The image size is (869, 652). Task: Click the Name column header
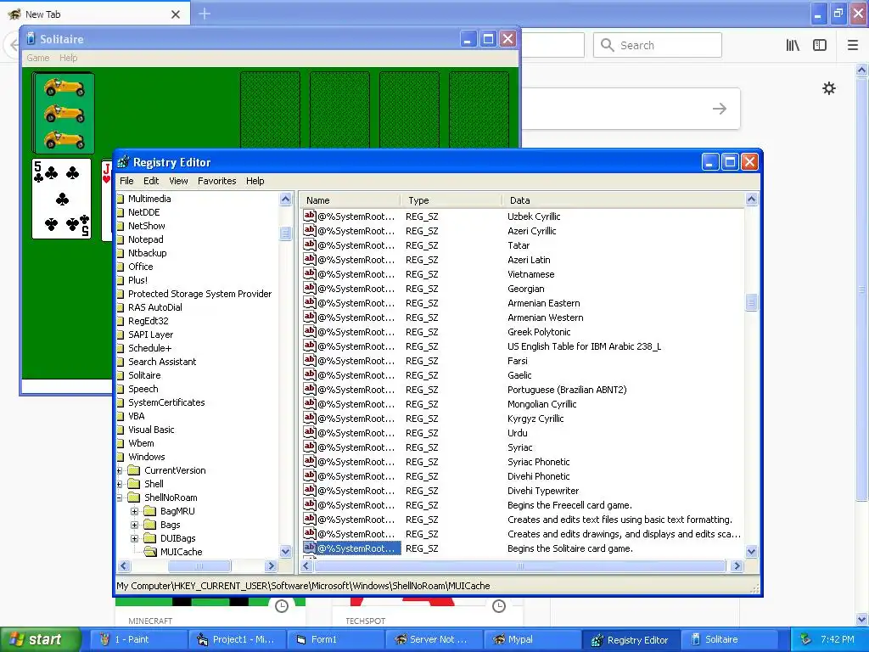click(x=349, y=200)
